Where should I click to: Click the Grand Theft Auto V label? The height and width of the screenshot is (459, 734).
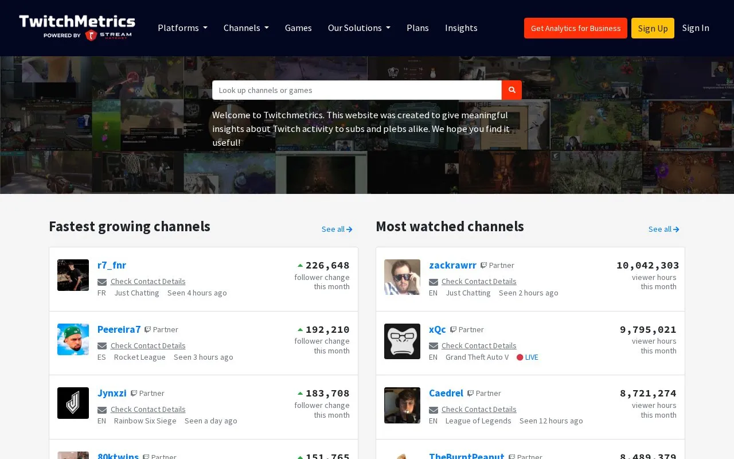pos(477,357)
